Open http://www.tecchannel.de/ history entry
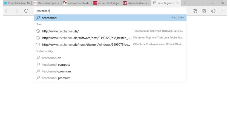 pyautogui.click(x=110, y=31)
